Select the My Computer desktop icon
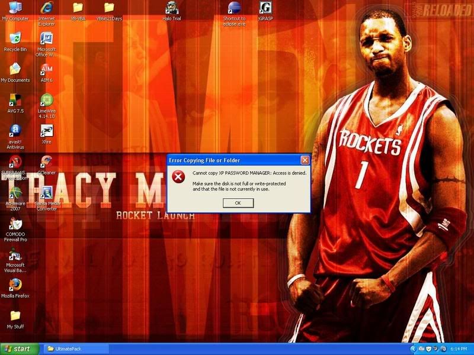 click(15, 11)
